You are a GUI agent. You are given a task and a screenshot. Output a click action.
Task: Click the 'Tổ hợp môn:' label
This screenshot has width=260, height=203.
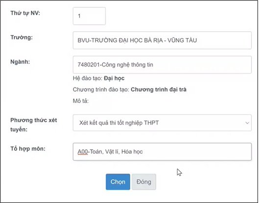[28, 149]
